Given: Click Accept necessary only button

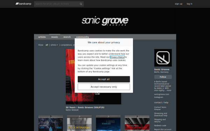Looking at the screenshot, I should point(104,87).
